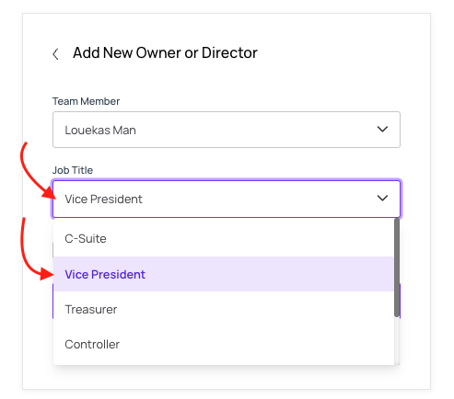Expand the Team Member dropdown arrow
454x399 pixels.
coord(382,130)
